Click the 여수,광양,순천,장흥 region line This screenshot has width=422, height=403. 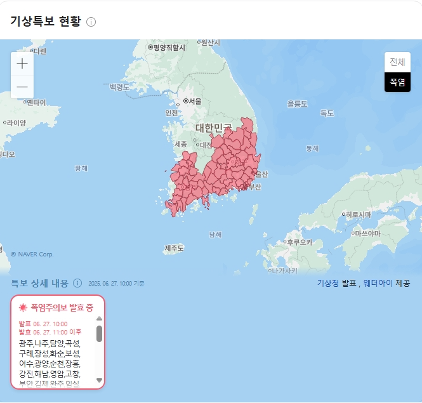[49, 364]
